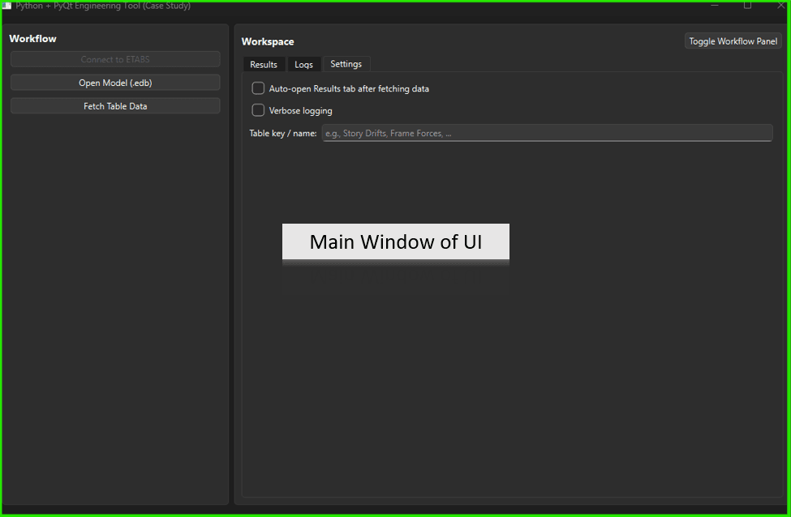Maximize the Engineering Tool window
Viewport: 791px width, 517px height.
(747, 6)
